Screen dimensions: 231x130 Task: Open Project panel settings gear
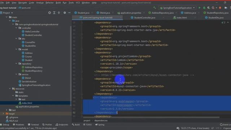pyautogui.click(x=65, y=13)
